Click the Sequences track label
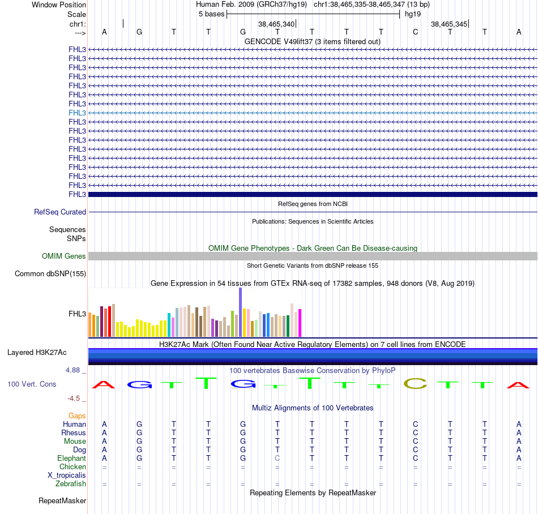This screenshot has width=538, height=514. pyautogui.click(x=67, y=229)
